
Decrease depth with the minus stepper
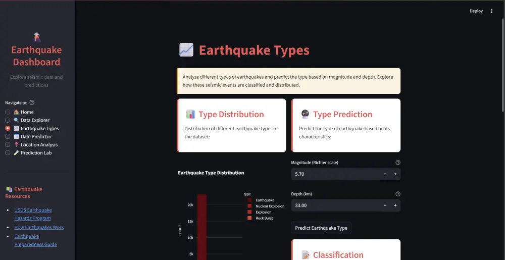pos(385,205)
